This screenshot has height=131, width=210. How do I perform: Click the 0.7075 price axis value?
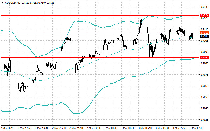(x=204, y=74)
